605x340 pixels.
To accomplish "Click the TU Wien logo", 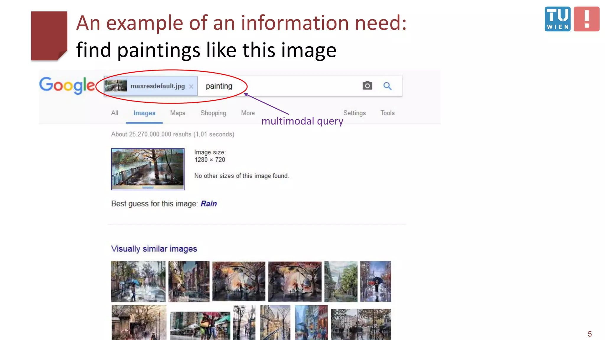I will point(557,19).
